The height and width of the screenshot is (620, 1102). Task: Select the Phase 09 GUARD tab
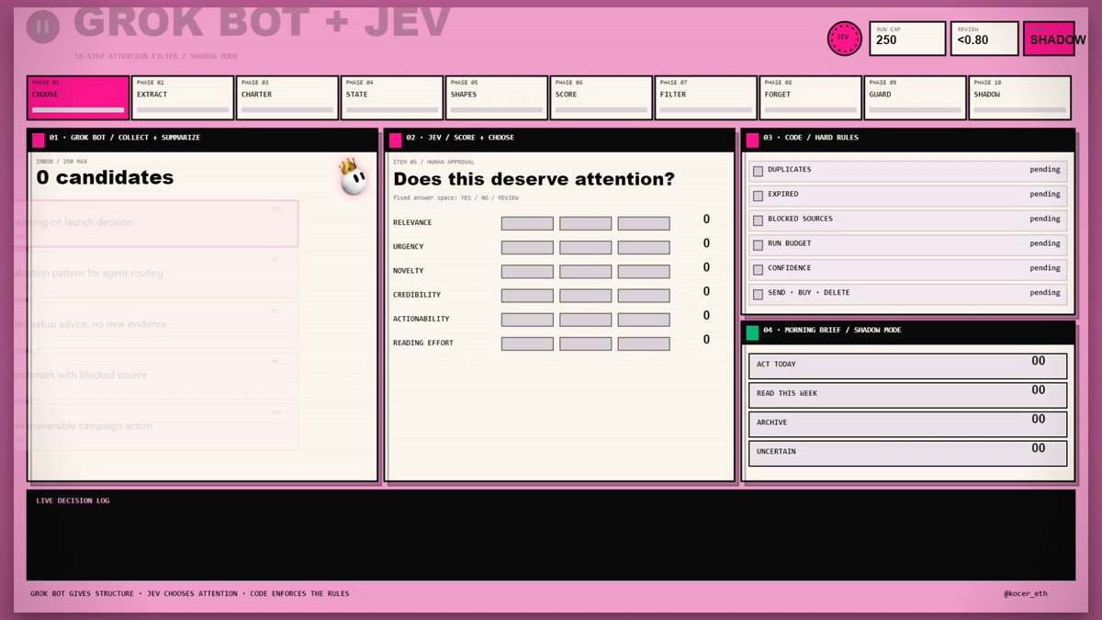[x=916, y=97]
